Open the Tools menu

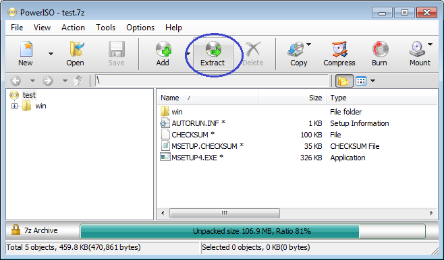click(x=106, y=28)
